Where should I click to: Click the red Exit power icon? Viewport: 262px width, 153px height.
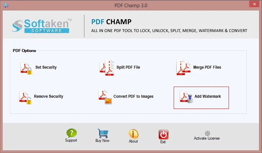click(x=164, y=134)
